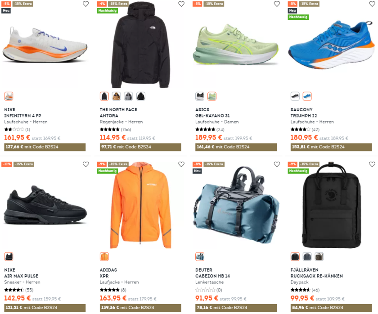Click heart on Deuter Cabezon HB 14

pos(277,164)
